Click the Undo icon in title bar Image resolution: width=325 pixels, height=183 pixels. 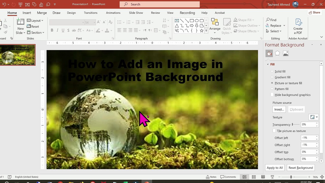pyautogui.click(x=4, y=4)
